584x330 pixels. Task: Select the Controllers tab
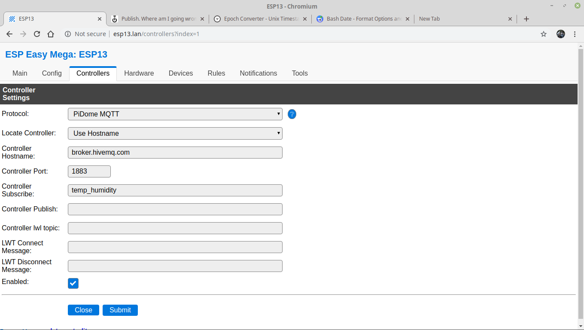pyautogui.click(x=93, y=73)
